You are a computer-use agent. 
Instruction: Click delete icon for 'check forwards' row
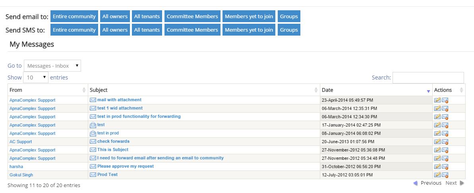[x=445, y=142]
